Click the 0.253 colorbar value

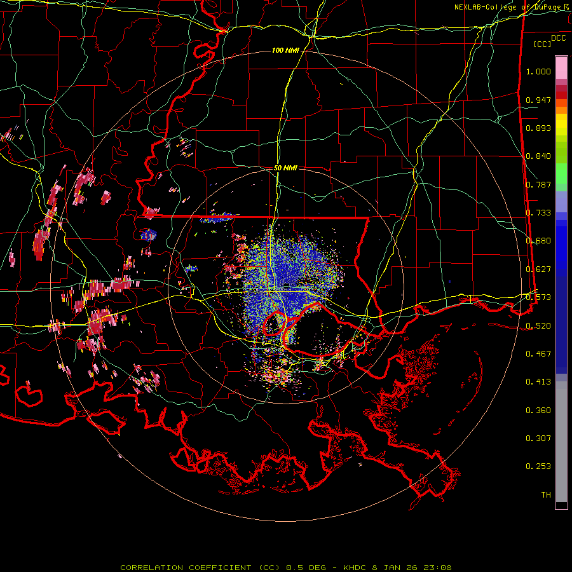(x=538, y=466)
